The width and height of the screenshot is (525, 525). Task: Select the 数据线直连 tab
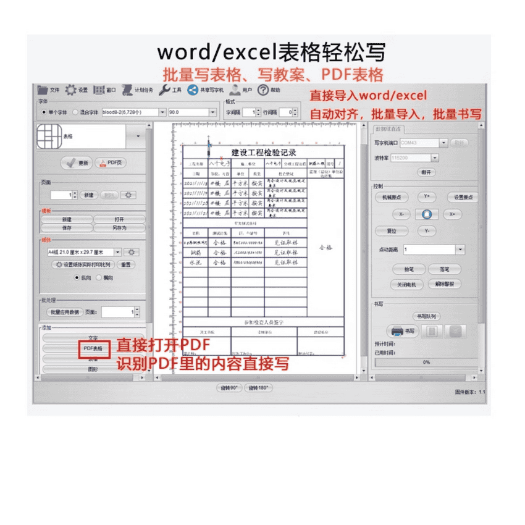coord(388,129)
